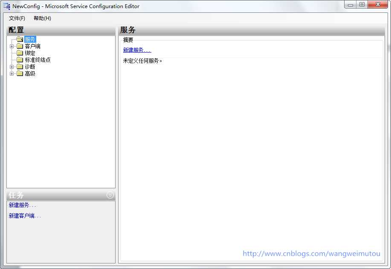Open the 文件(F) menu
Image resolution: width=391 pixels, height=269 pixels.
pyautogui.click(x=17, y=18)
